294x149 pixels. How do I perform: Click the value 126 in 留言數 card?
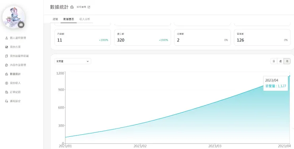click(240, 40)
